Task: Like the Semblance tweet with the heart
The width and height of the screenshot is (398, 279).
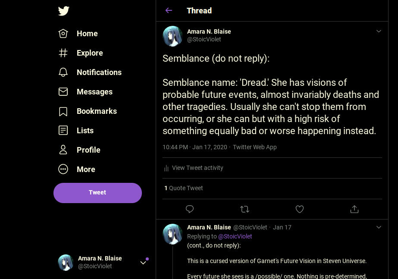Action: 300,209
